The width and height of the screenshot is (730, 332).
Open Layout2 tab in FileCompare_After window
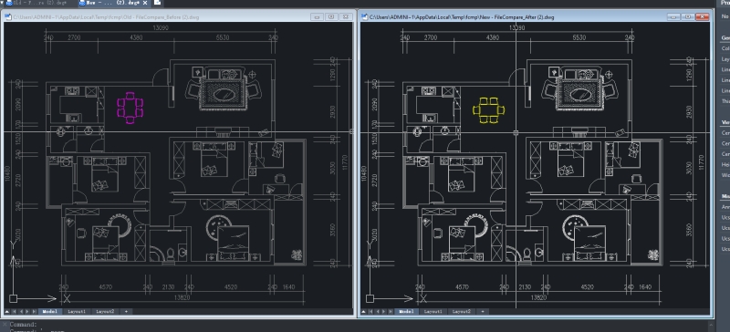point(462,312)
